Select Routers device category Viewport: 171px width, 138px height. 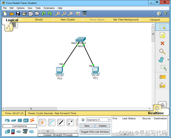7,120
